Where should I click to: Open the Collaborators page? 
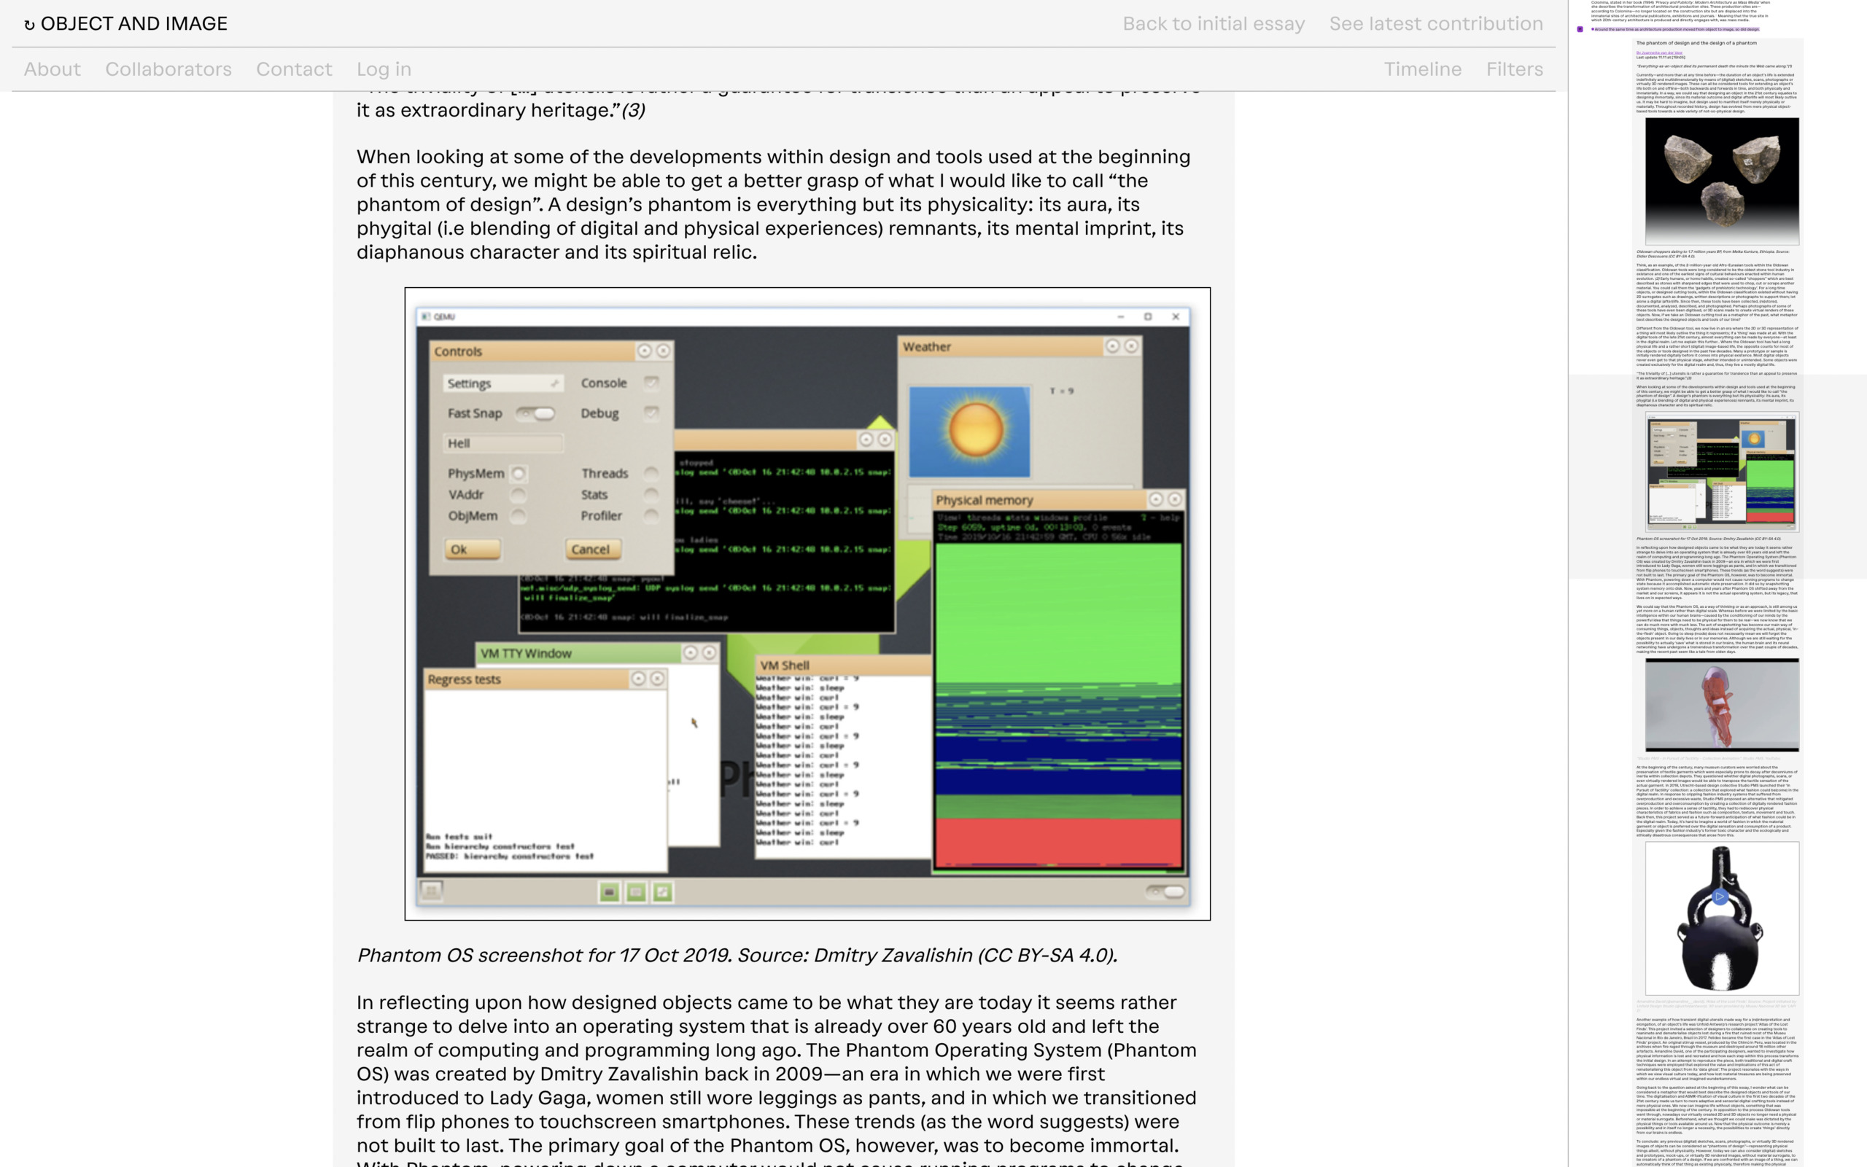[x=168, y=69]
